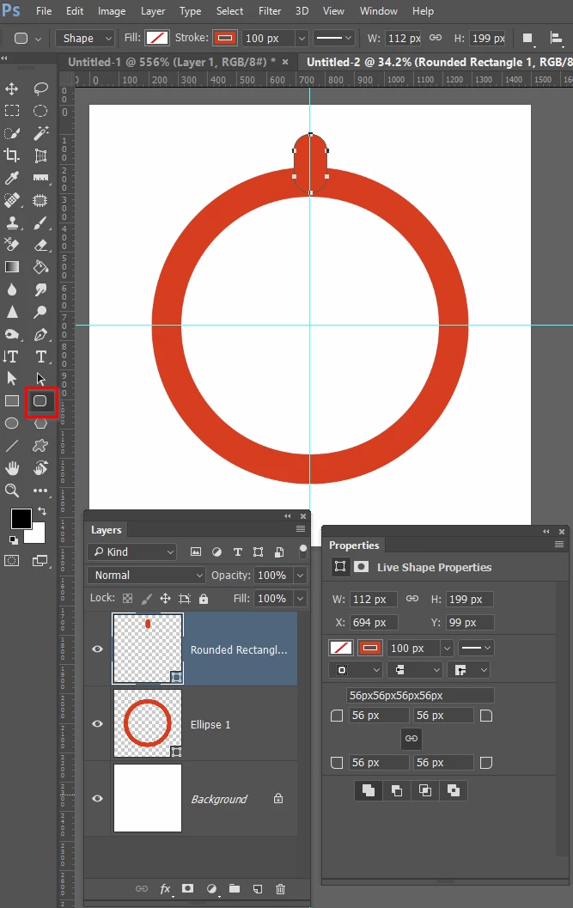The height and width of the screenshot is (908, 573).
Task: Open the layer styles fx menu
Action: point(166,889)
